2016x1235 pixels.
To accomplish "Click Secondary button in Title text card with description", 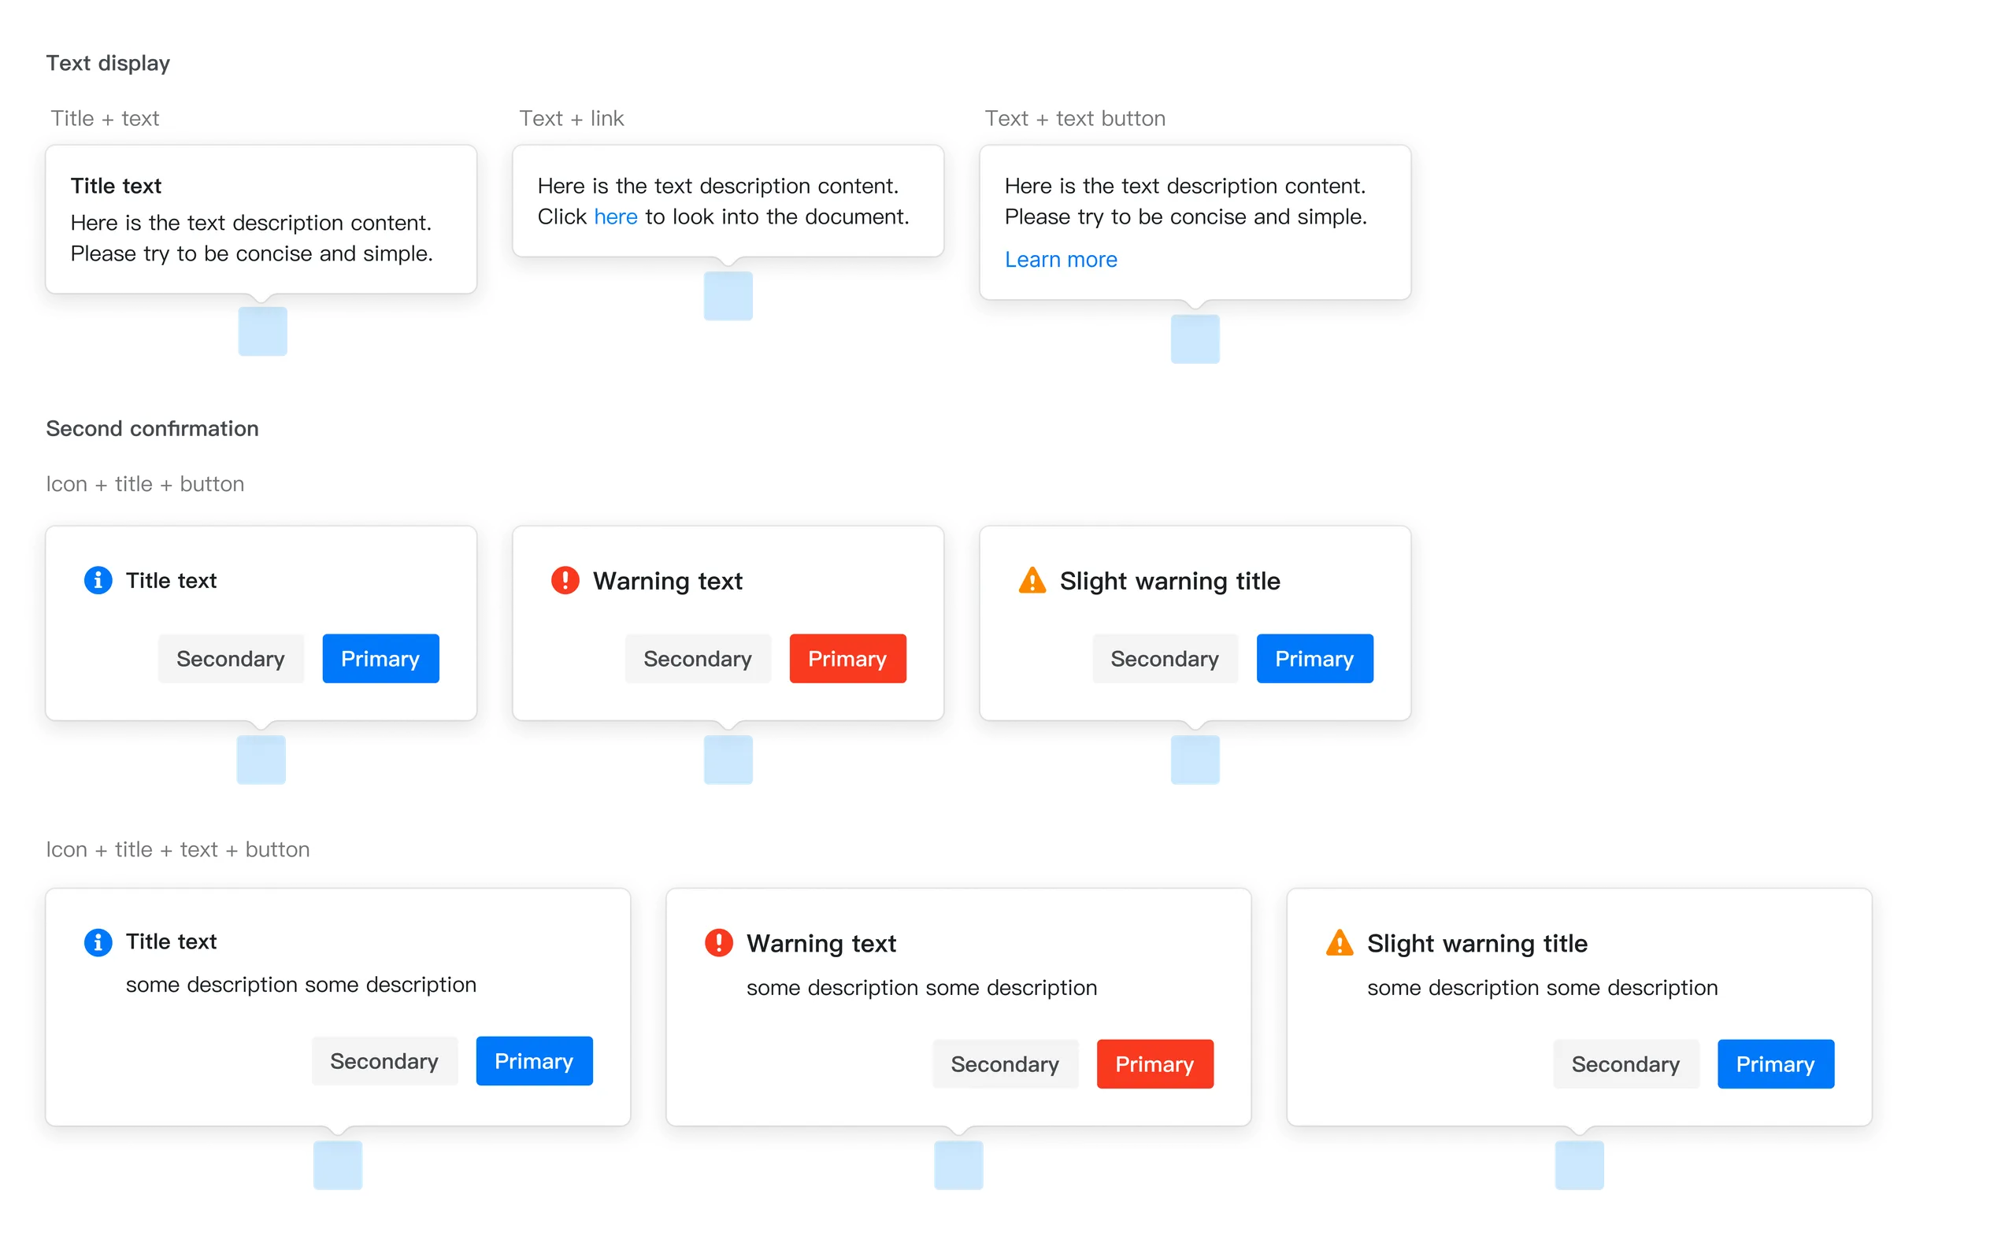I will tap(384, 1061).
